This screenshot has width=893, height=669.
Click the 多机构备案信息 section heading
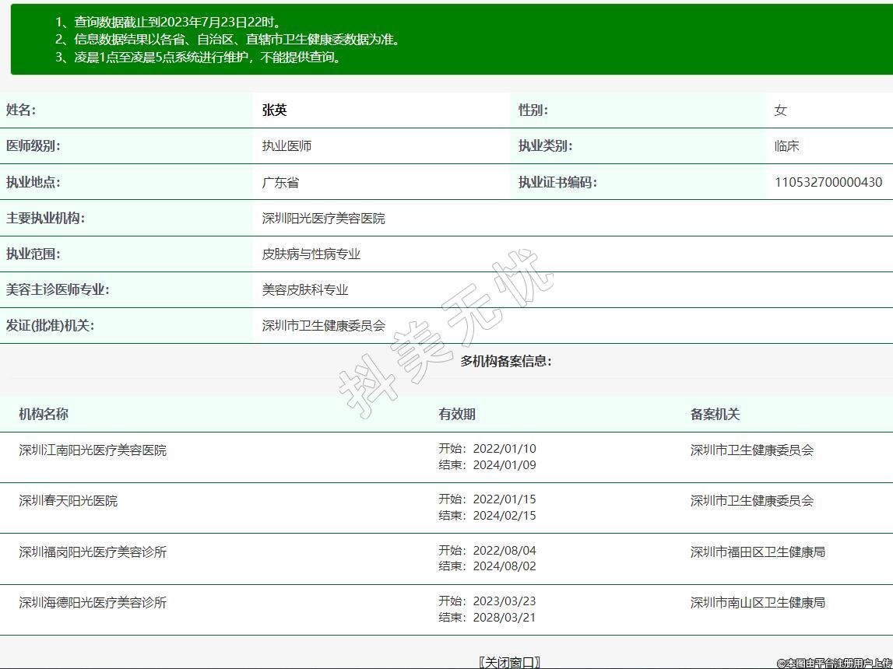[x=505, y=361]
